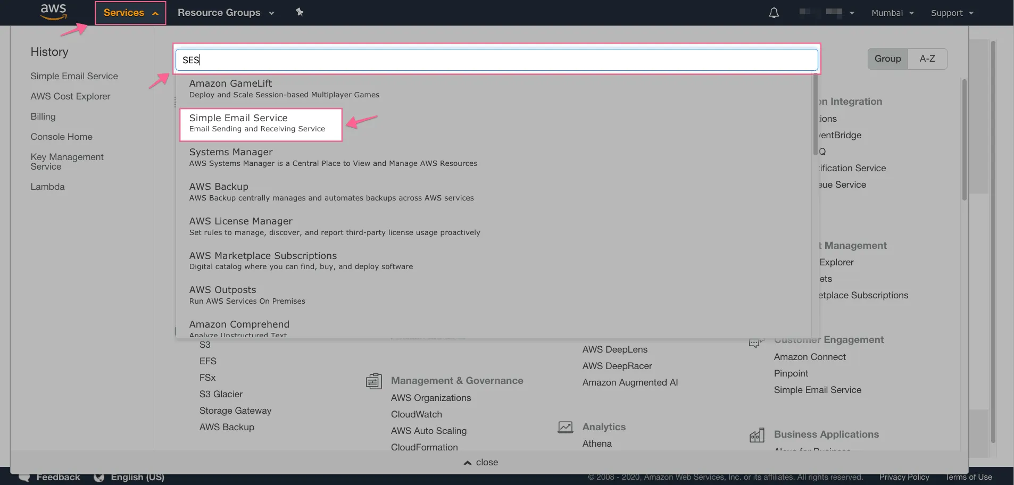1014x485 pixels.
Task: Open Key Management Service from History
Action: click(x=67, y=162)
